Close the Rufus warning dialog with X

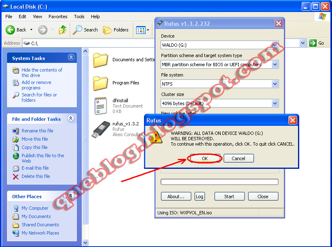tap(293, 120)
